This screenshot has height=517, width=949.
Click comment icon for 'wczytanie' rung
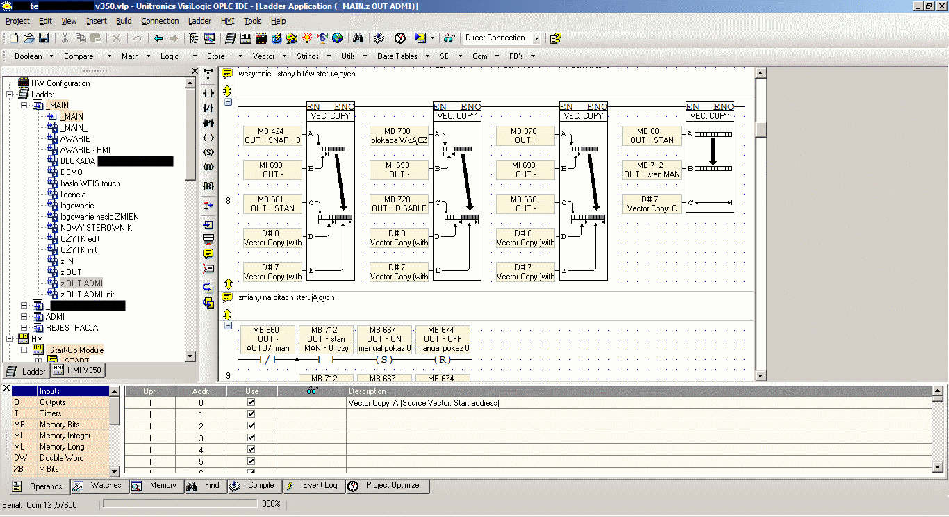227,74
